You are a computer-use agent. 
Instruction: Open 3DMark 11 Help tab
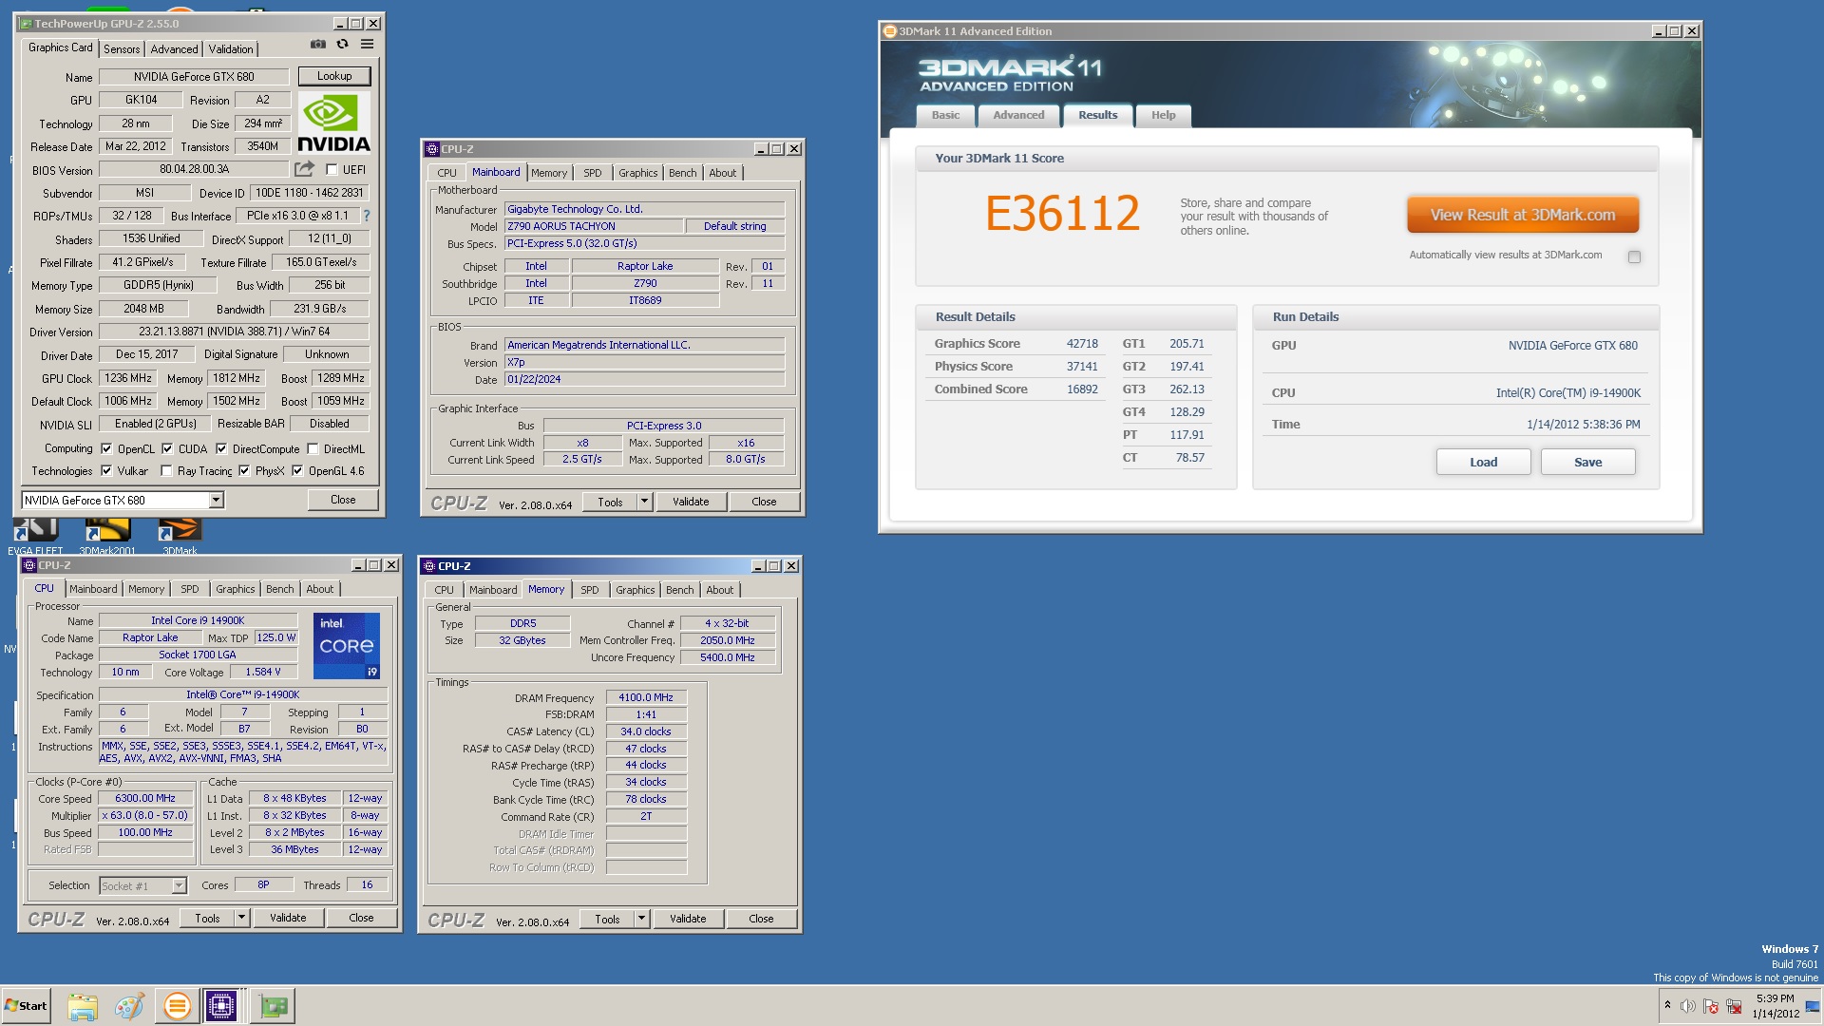tap(1164, 115)
